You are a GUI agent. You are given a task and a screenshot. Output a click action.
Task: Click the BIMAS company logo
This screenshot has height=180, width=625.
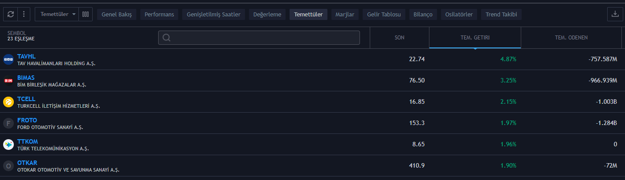tap(8, 81)
